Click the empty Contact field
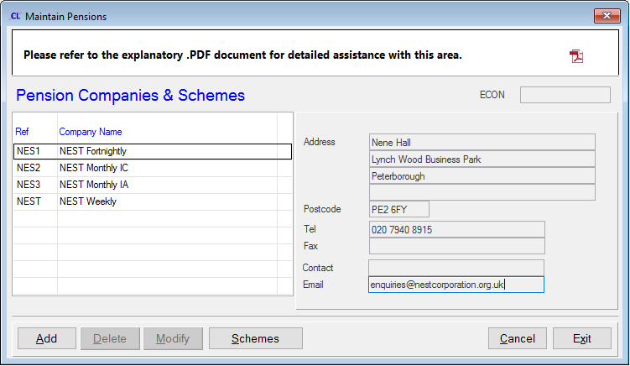This screenshot has width=630, height=366. tap(456, 268)
